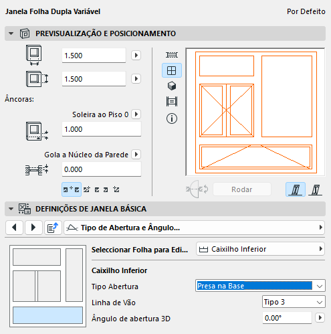Image resolution: width=331 pixels, height=334 pixels.
Task: Click the Linha de Vão label
Action: 114,303
